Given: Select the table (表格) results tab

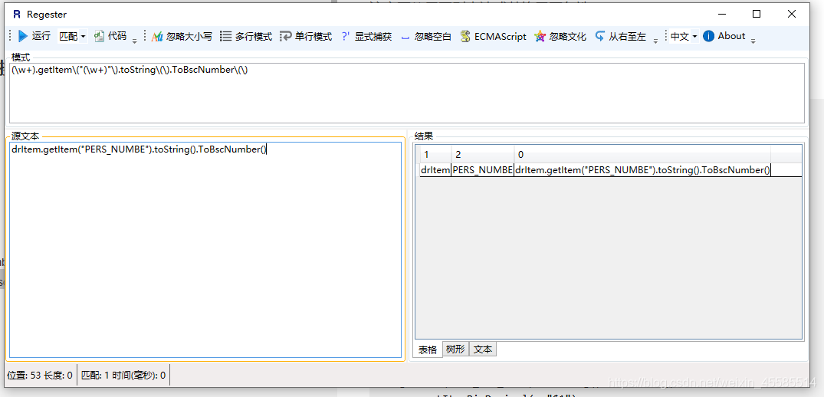Looking at the screenshot, I should [428, 349].
